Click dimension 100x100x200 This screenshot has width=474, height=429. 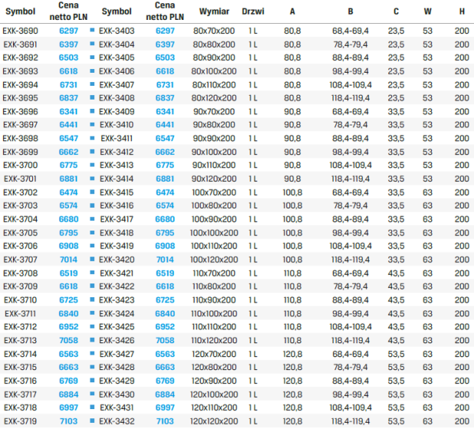214,233
